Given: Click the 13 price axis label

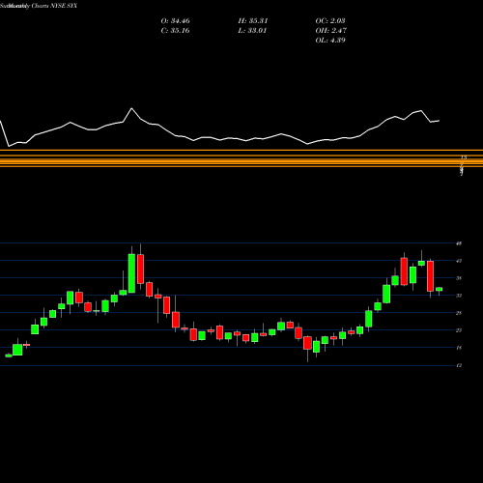Looking at the screenshot, I should pos(459,365).
